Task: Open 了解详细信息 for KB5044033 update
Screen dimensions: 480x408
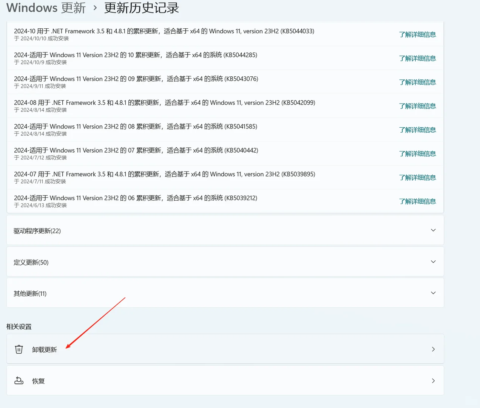Action: point(417,34)
